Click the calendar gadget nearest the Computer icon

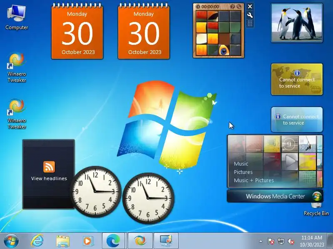click(x=77, y=31)
